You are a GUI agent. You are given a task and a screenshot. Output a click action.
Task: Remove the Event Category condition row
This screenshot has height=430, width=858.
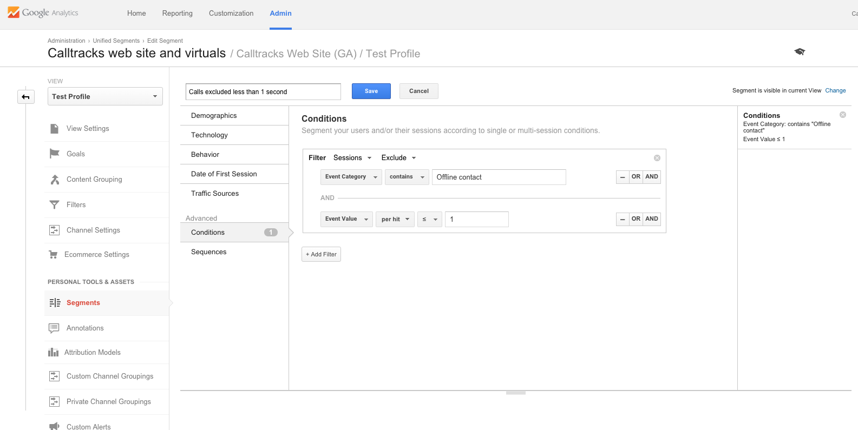click(x=623, y=177)
